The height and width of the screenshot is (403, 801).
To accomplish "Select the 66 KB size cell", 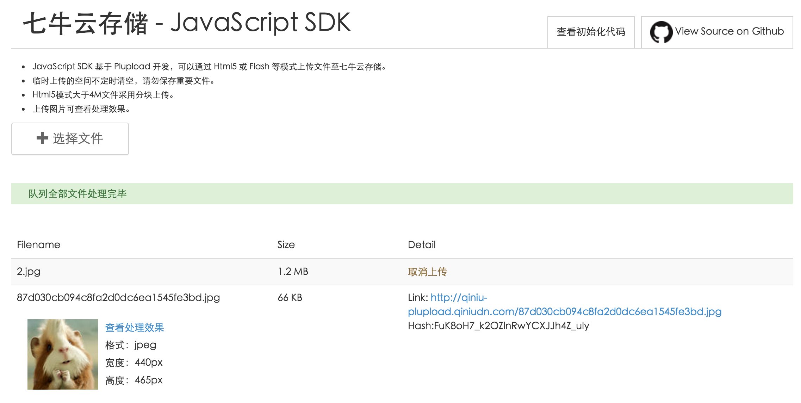I will pyautogui.click(x=290, y=298).
